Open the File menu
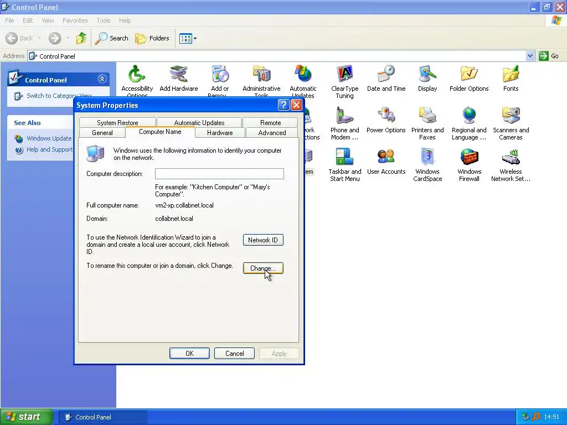The width and height of the screenshot is (567, 425). [9, 20]
